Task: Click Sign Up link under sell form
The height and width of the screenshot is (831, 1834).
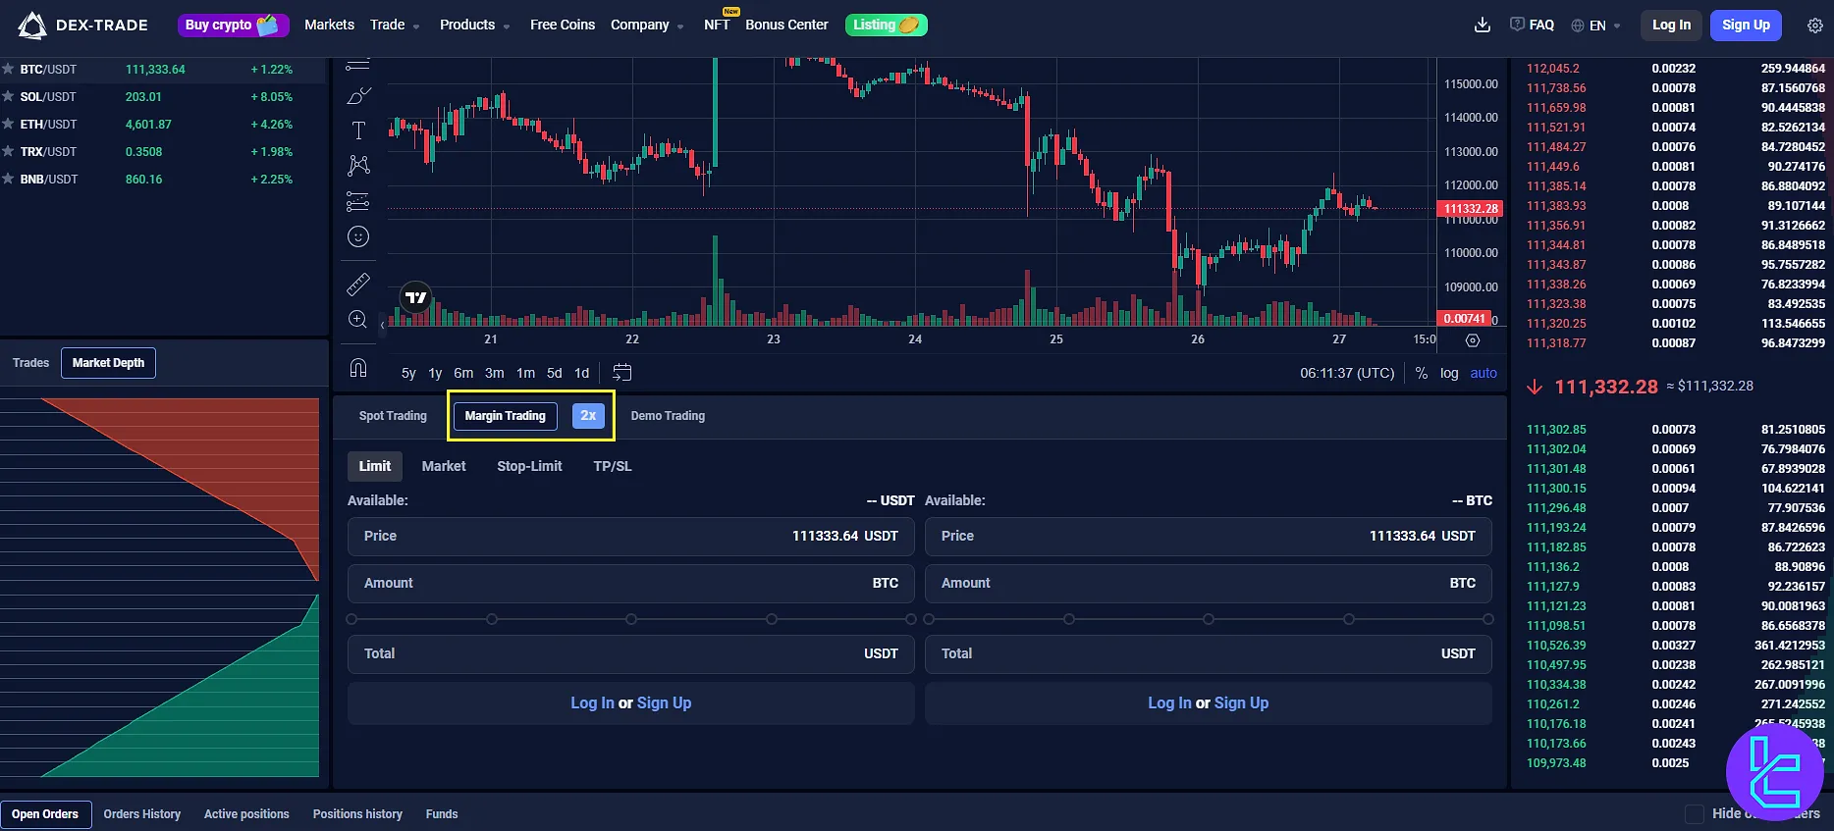Action: pyautogui.click(x=1241, y=702)
